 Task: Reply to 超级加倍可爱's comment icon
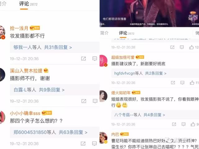(x=182, y=83)
